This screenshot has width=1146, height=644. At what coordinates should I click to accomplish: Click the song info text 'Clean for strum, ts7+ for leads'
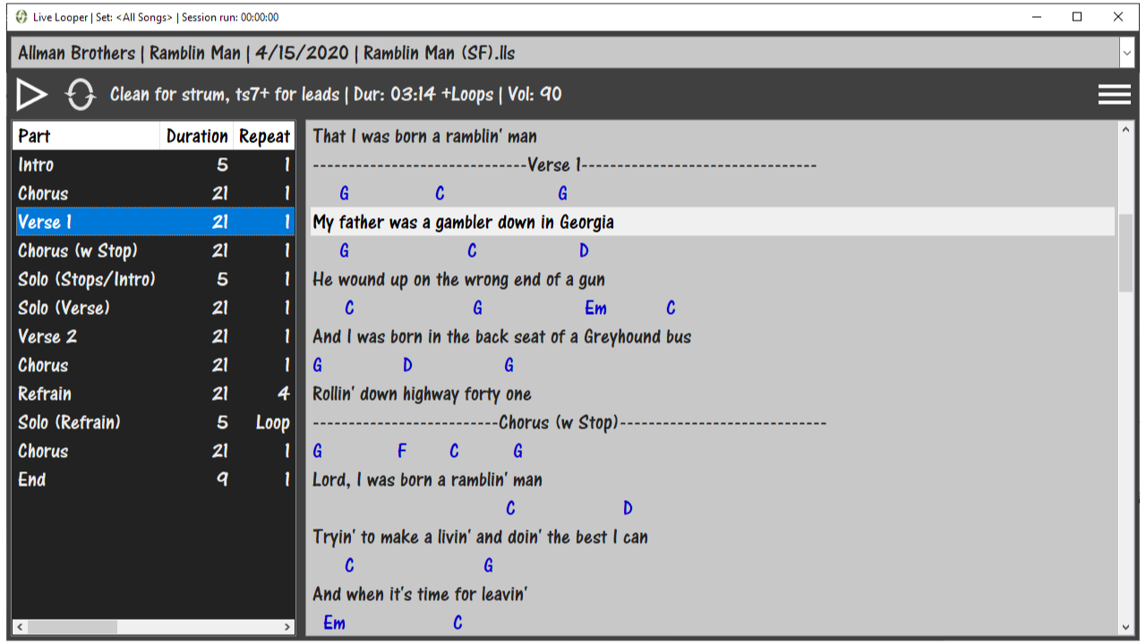tap(225, 94)
